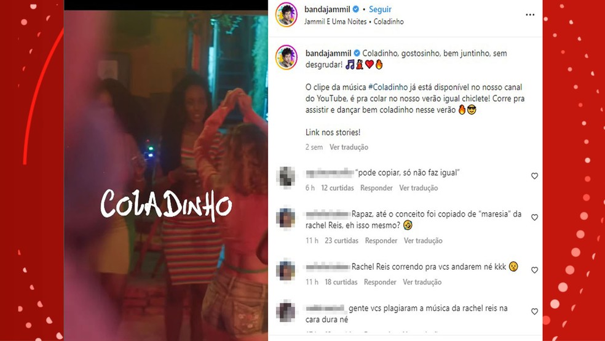Viewport: 605px width, 341px height.
Task: Reply to the "pode copiar" comment
Action: pos(376,188)
